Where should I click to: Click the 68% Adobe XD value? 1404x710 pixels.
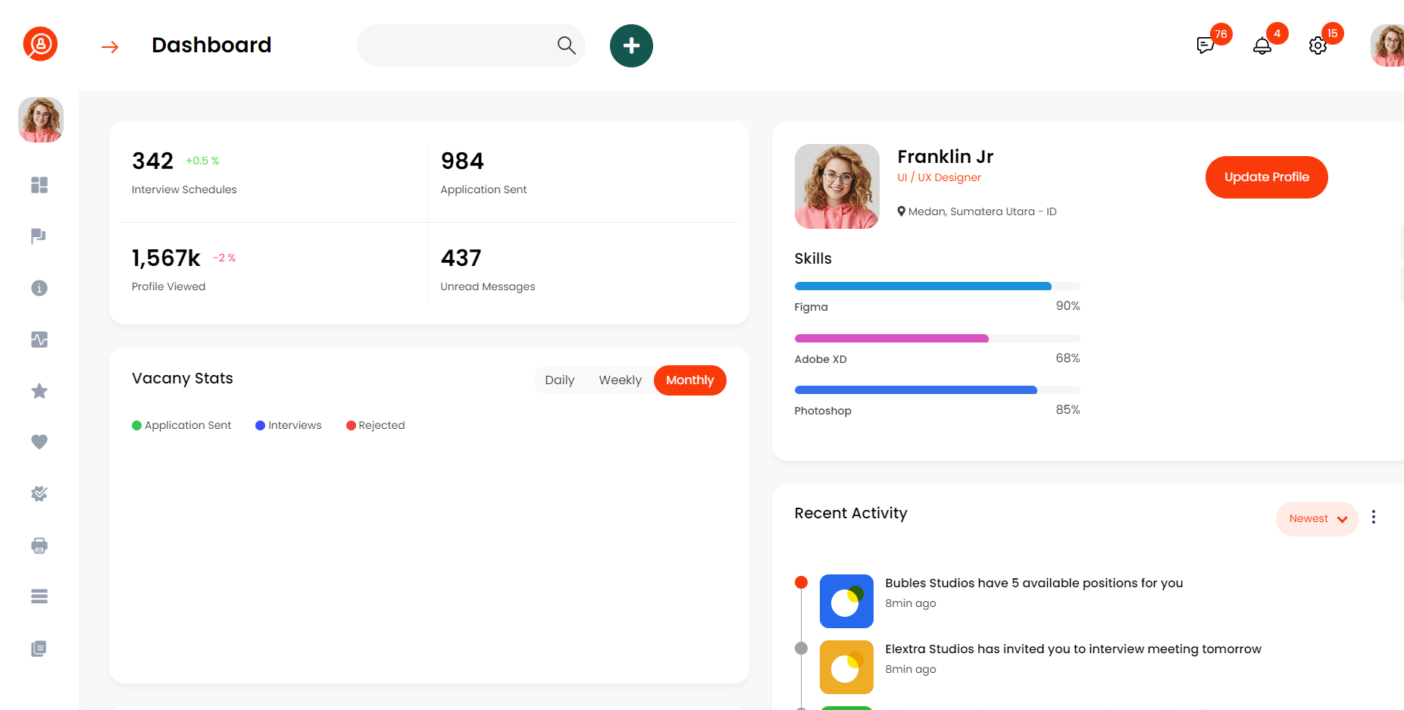[1068, 358]
